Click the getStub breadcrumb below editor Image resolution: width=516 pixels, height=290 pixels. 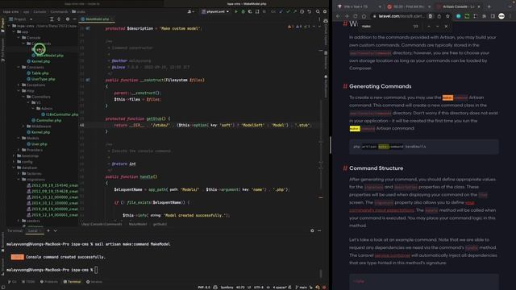(x=160, y=224)
